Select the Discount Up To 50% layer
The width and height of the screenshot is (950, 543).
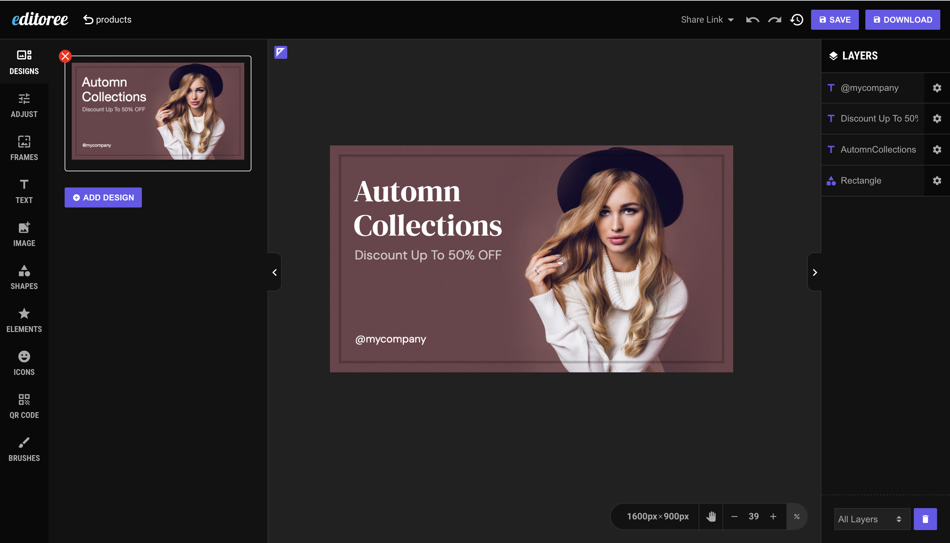[872, 118]
